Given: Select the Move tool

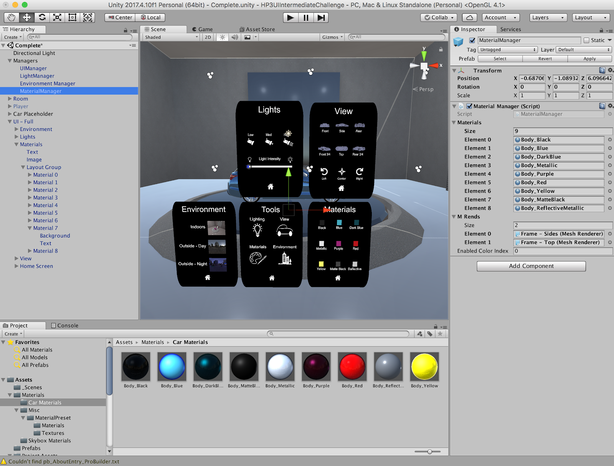Looking at the screenshot, I should [x=27, y=17].
